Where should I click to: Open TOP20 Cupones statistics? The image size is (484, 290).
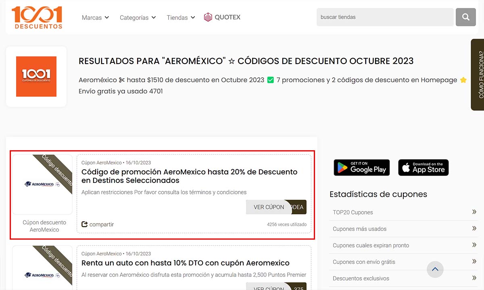click(403, 212)
